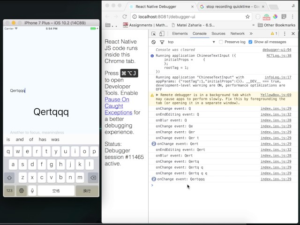Click the info icon beside Running application log

(x=152, y=56)
